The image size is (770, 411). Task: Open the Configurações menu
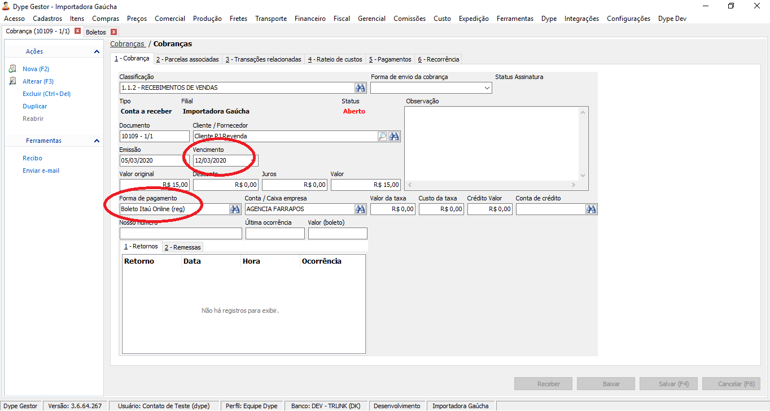(x=628, y=19)
